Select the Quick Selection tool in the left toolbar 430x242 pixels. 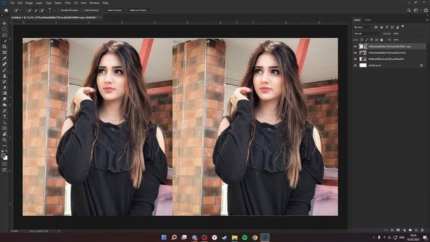(5, 40)
